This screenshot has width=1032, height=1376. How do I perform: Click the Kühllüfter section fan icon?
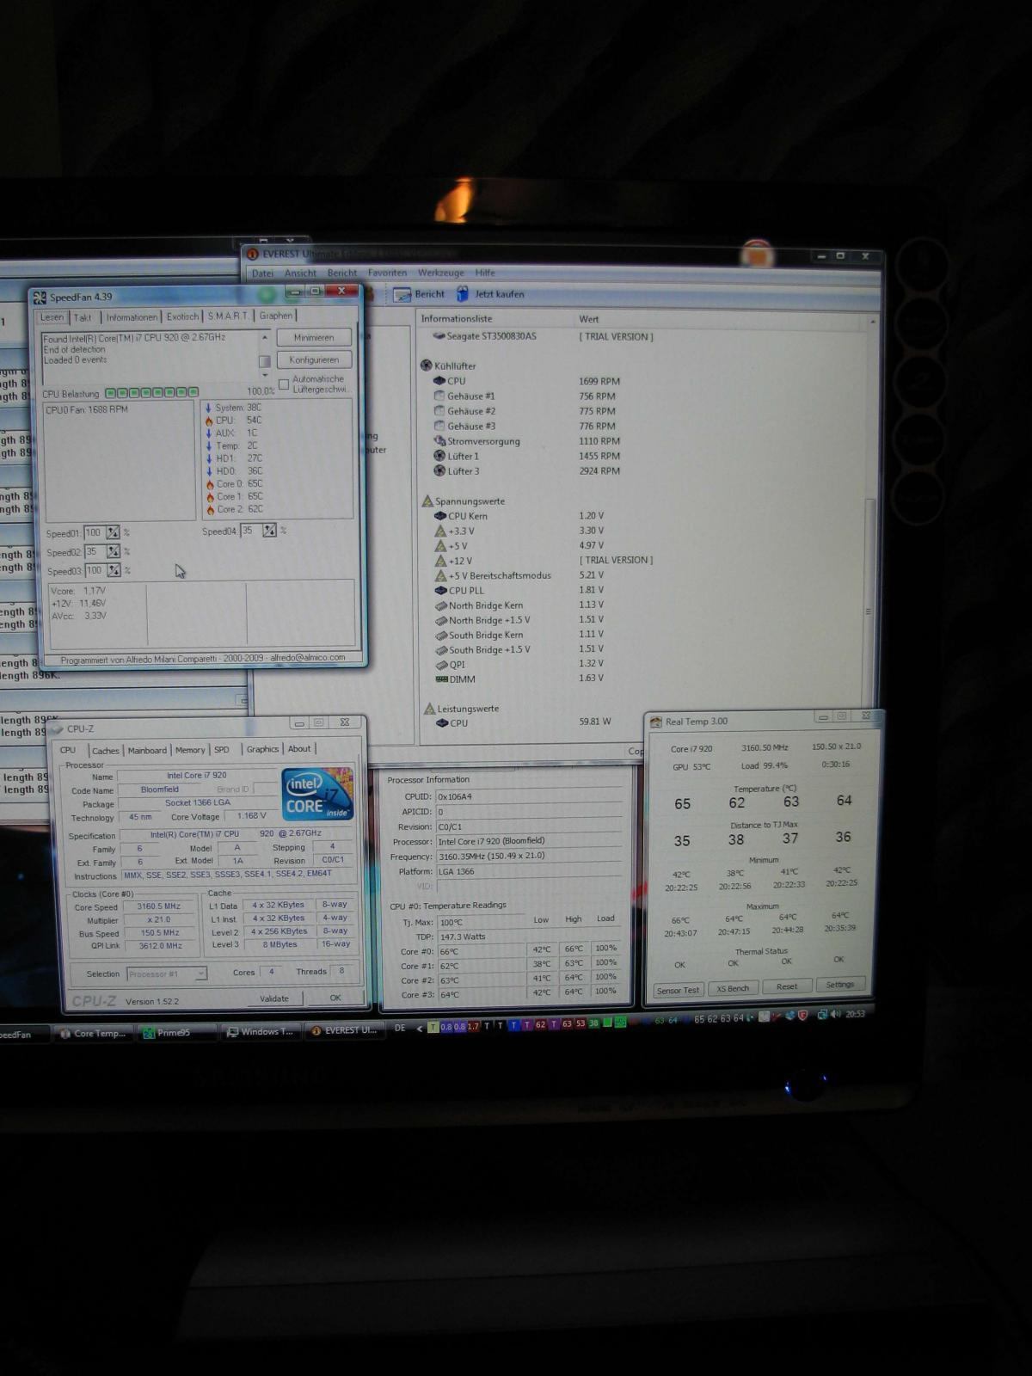(426, 365)
